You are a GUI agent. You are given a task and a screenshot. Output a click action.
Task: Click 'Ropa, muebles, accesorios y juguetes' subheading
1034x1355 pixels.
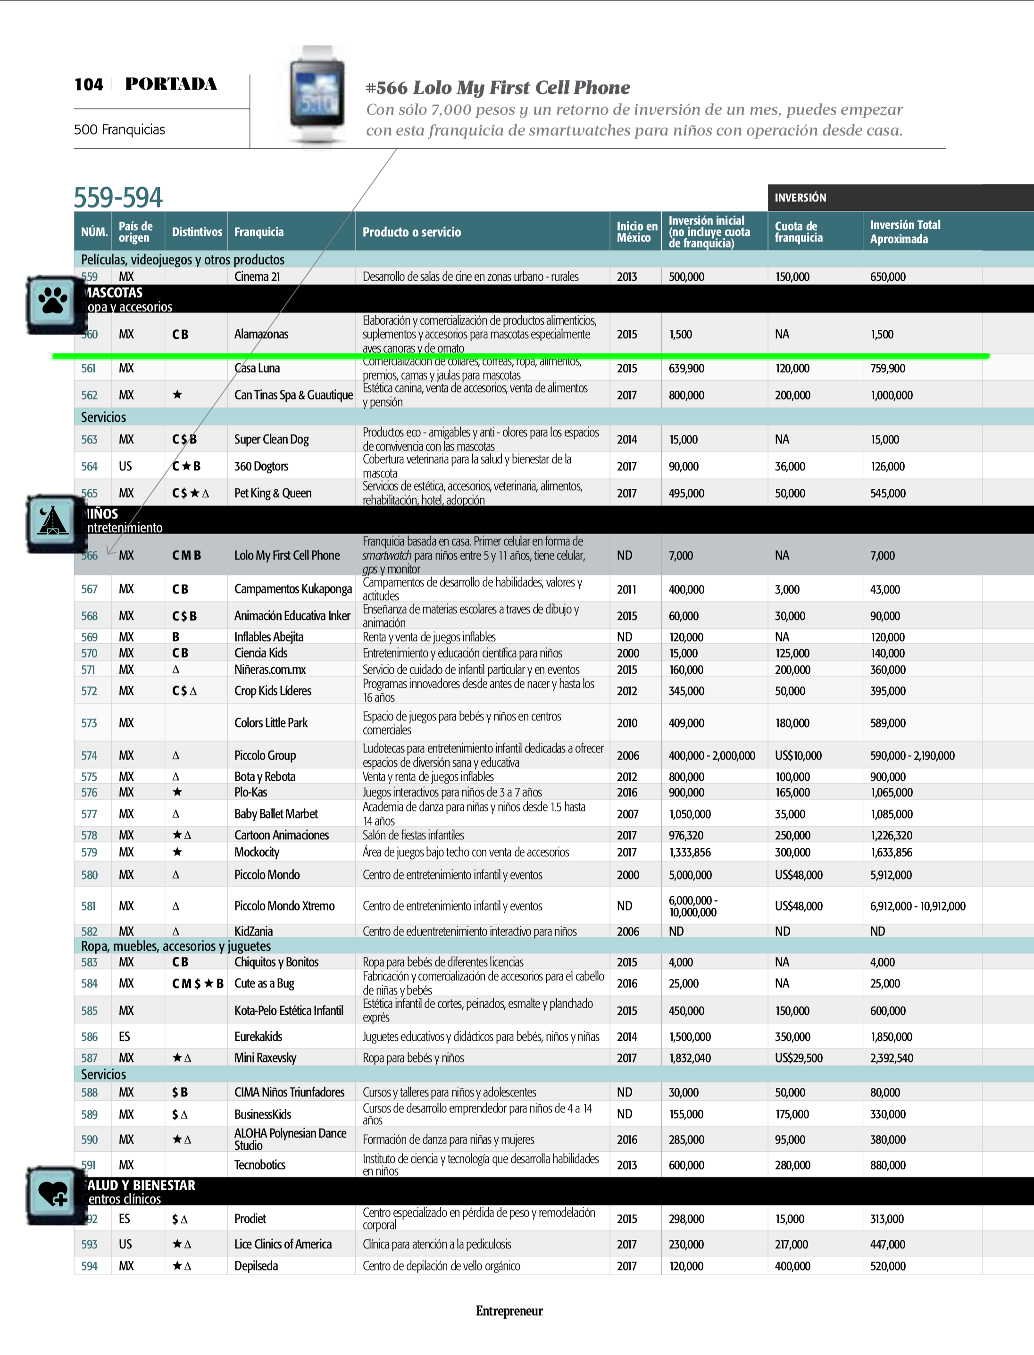(x=176, y=946)
